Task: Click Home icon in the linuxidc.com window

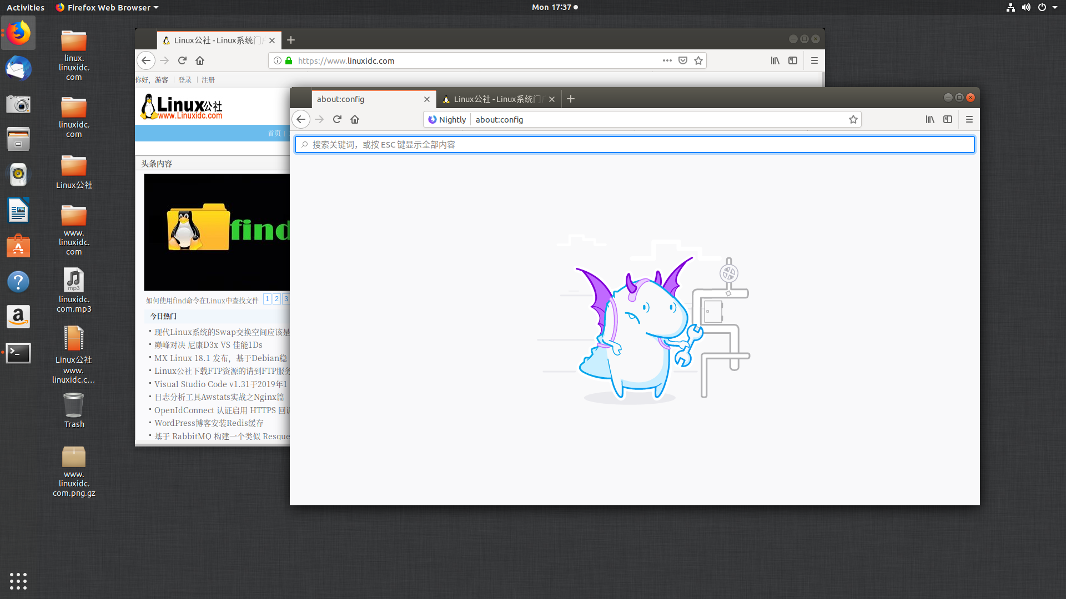Action: click(x=200, y=60)
